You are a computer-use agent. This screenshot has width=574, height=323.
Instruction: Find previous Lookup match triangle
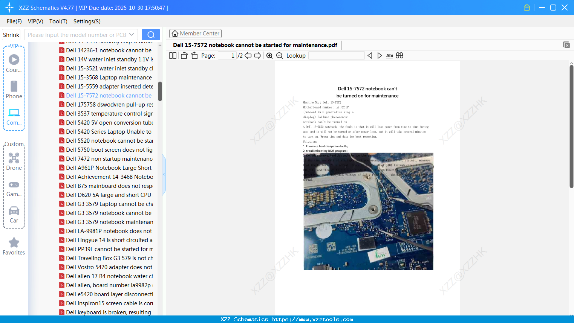370,56
